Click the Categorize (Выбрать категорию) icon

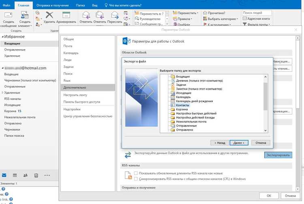205,19
